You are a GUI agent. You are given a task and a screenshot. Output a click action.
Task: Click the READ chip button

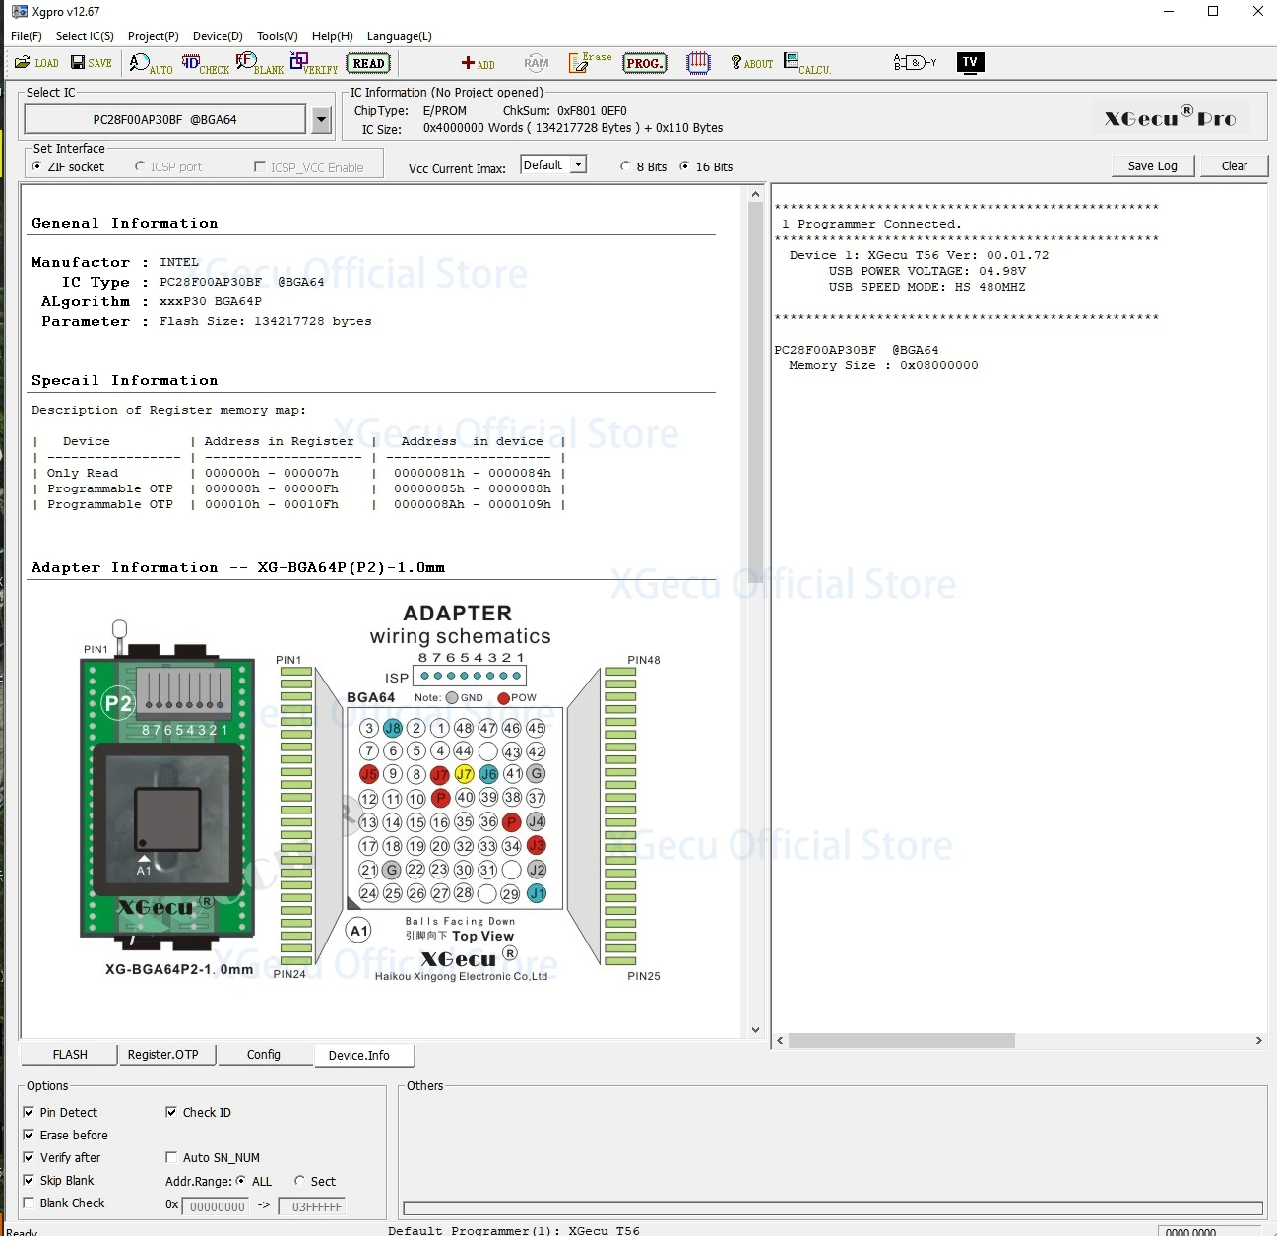point(368,63)
